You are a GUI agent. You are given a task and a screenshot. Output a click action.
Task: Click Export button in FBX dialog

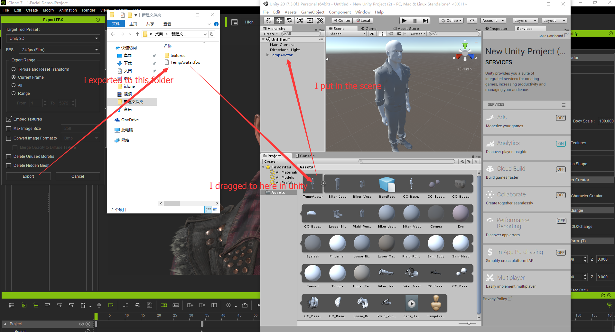click(x=28, y=176)
